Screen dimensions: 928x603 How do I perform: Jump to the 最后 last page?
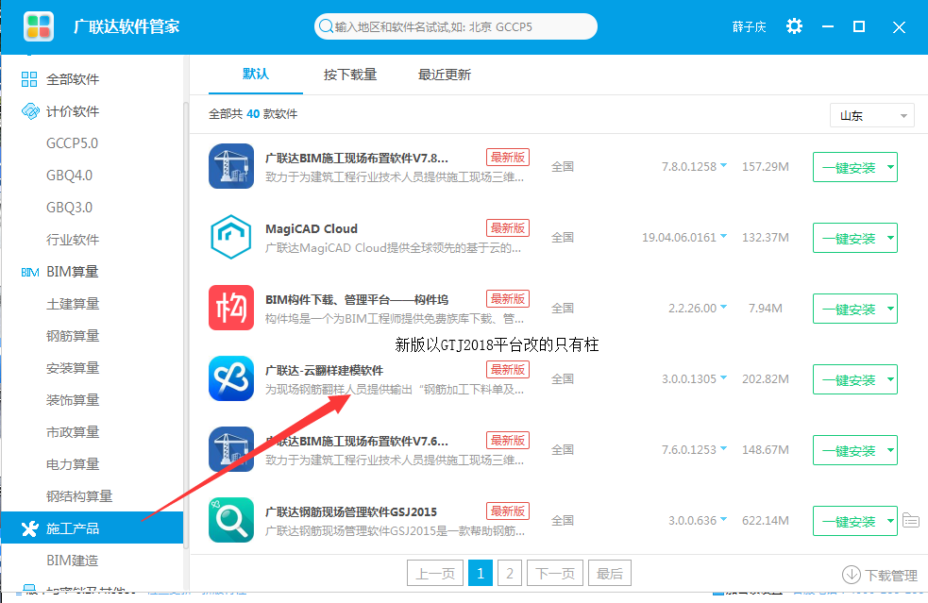610,574
